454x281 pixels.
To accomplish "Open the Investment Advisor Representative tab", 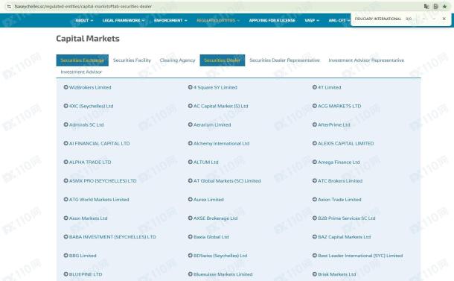I will pyautogui.click(x=366, y=60).
